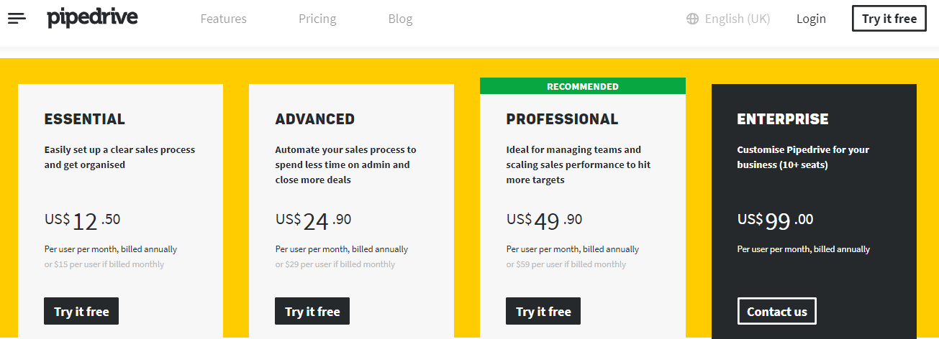
Task: Open the Pricing page
Action: (x=317, y=19)
